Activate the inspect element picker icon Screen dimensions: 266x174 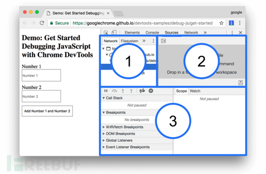106,33
